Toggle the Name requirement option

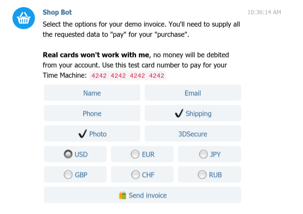[x=92, y=93]
